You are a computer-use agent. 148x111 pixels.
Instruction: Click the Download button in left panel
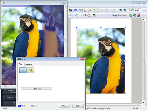[x=9, y=98]
